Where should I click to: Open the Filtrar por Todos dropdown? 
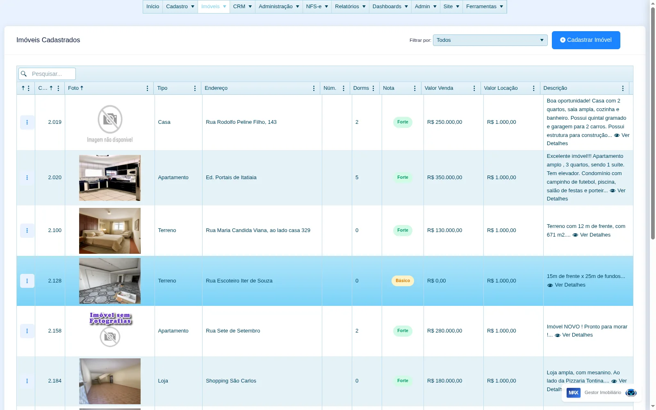click(490, 40)
